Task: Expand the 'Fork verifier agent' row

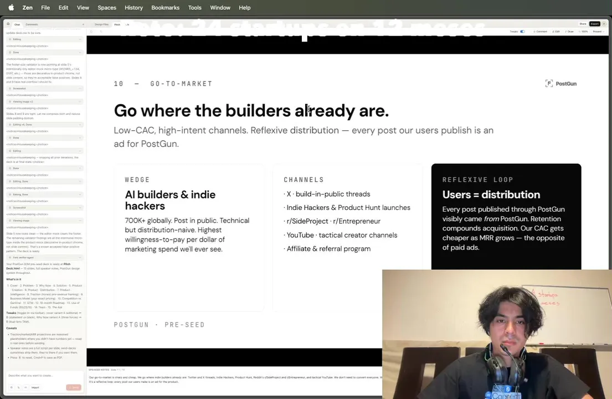Action: click(x=44, y=257)
